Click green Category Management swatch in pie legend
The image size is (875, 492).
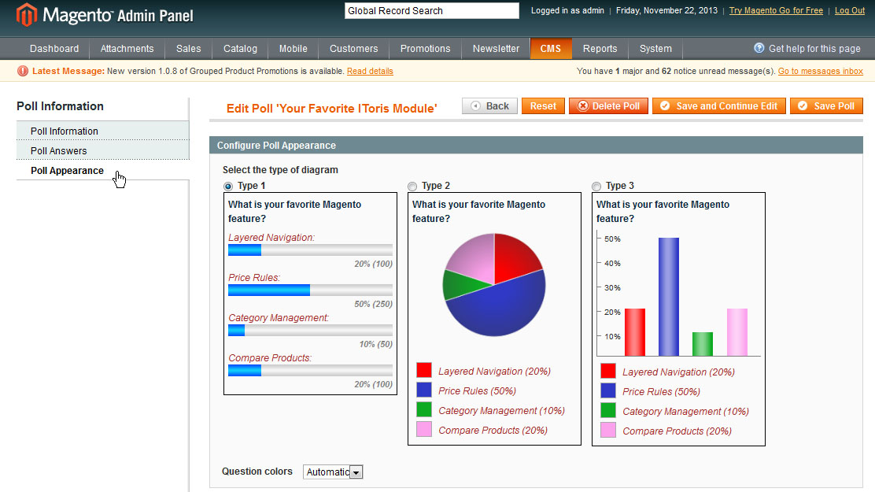[424, 409]
